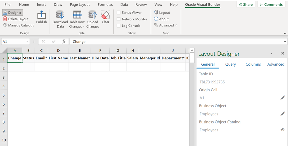
Task: Select column F header
Action: [x=100, y=50]
